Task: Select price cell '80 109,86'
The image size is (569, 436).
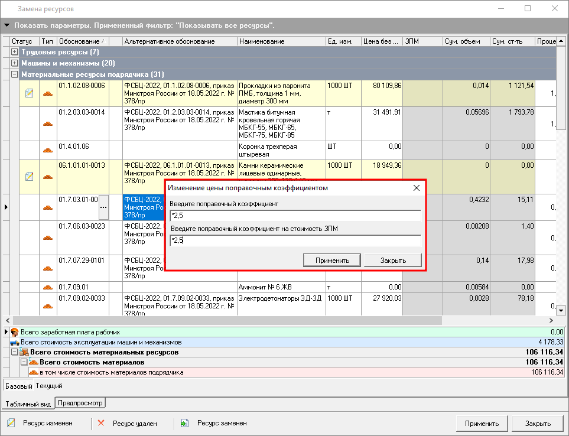Action: tap(382, 93)
